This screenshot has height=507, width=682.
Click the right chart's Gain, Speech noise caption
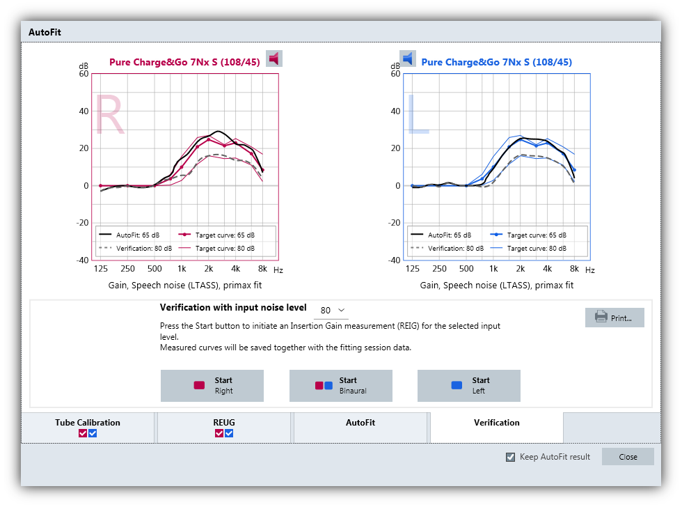185,286
